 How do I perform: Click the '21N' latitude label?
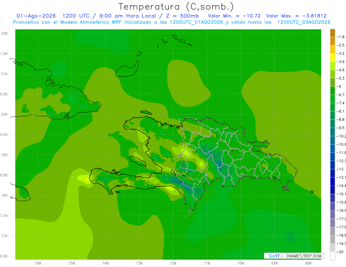[5, 74]
